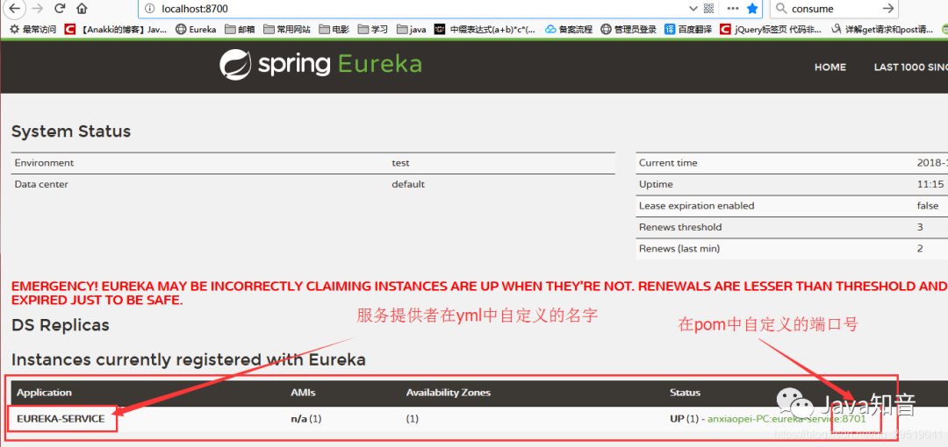Click the Application column header
The width and height of the screenshot is (948, 447).
point(44,393)
